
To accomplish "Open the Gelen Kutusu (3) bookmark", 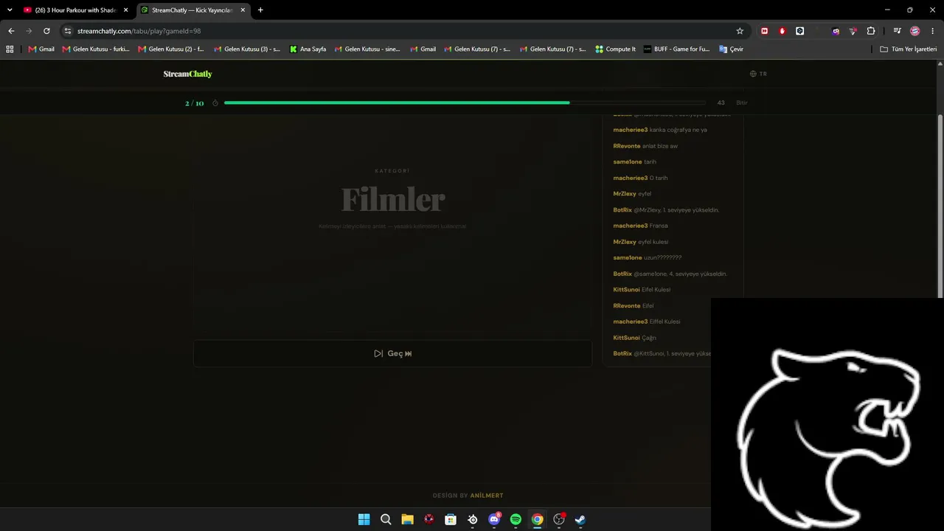I will point(247,49).
